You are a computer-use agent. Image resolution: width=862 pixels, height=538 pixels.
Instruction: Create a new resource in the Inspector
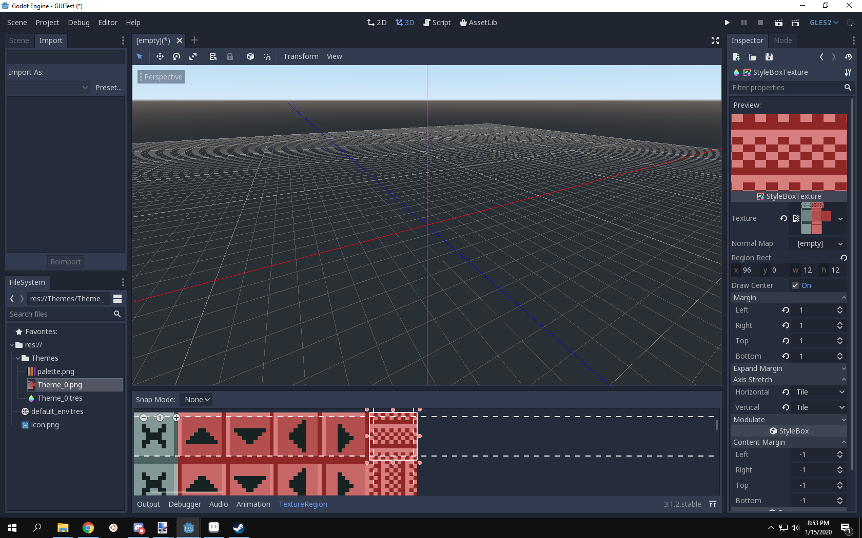point(736,57)
